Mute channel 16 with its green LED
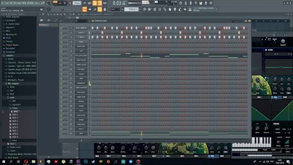The width and height of the screenshot is (293, 165). pyautogui.click(x=61, y=97)
